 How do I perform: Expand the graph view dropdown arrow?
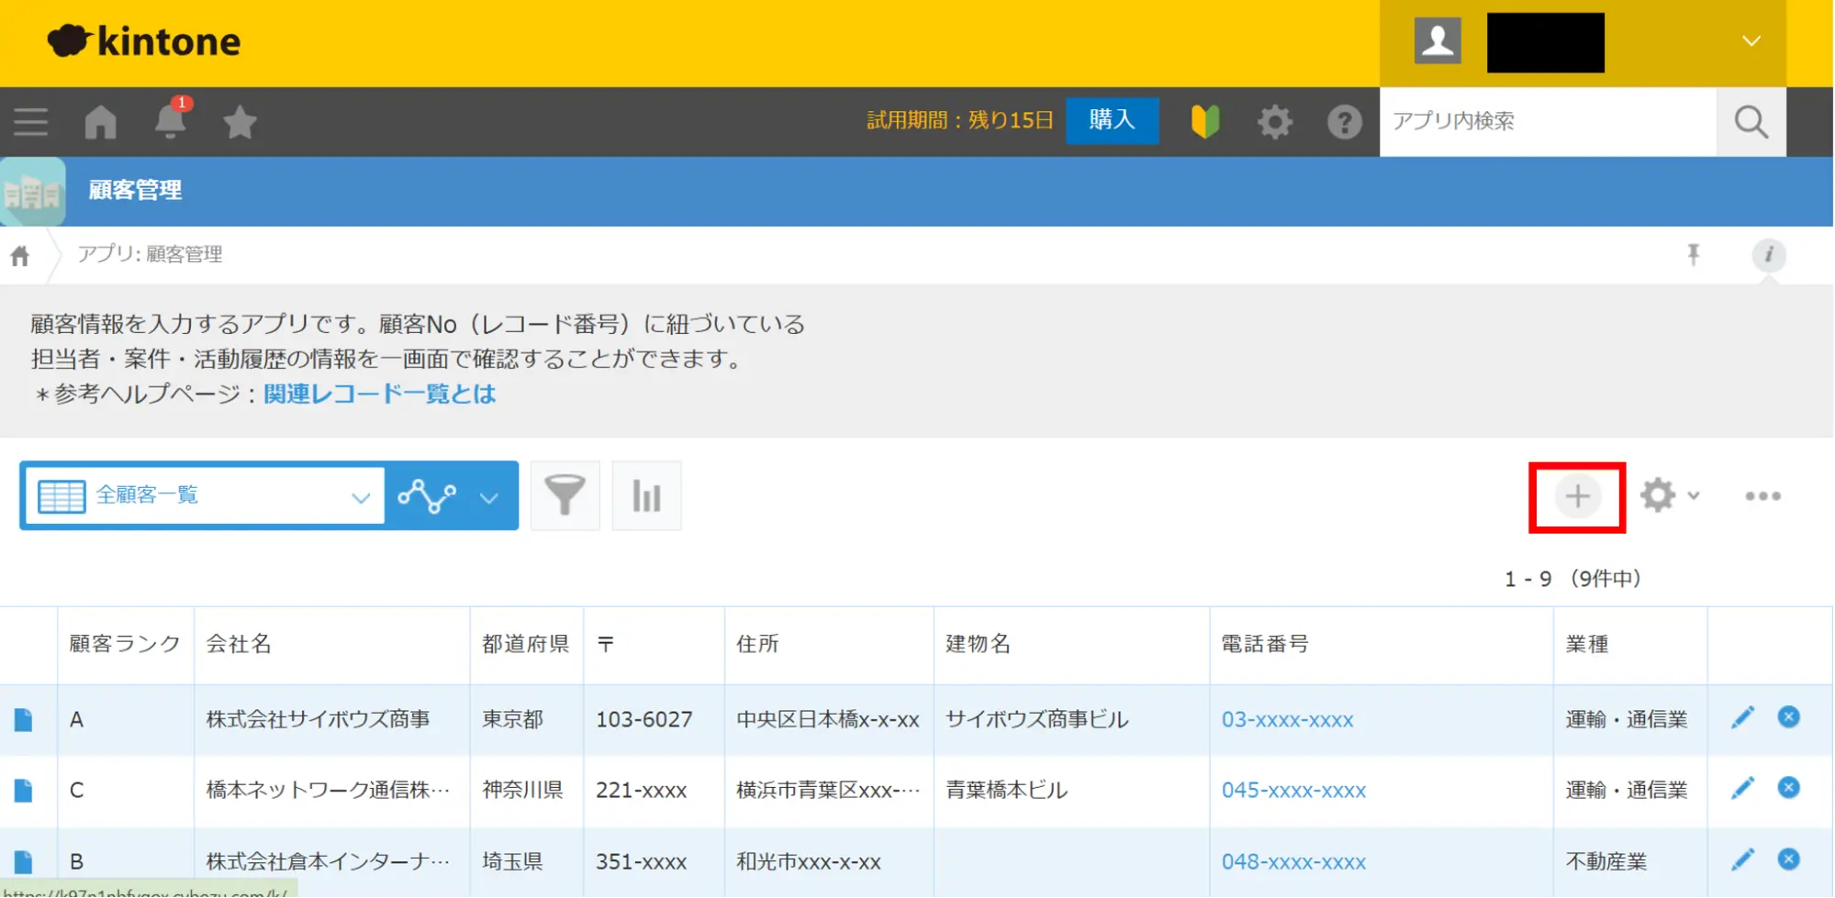pos(489,497)
